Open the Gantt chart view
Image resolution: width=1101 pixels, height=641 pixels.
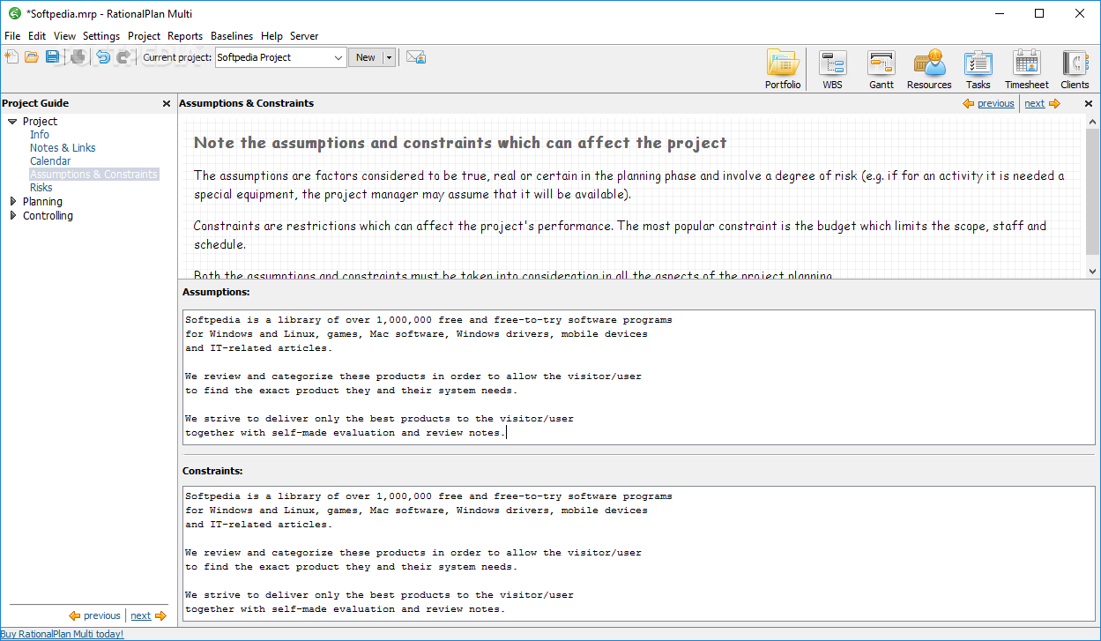point(882,70)
